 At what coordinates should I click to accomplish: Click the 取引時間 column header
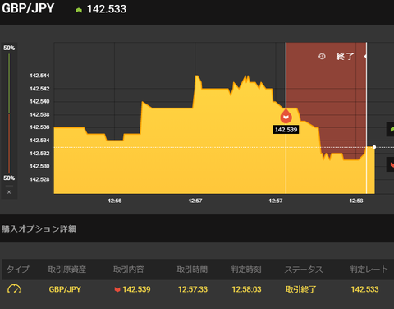pyautogui.click(x=192, y=270)
